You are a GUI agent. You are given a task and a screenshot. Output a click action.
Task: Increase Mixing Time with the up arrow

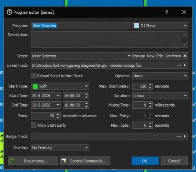coord(150,103)
